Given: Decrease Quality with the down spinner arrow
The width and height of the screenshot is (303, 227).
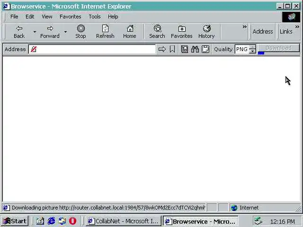Looking at the screenshot, I should 252,52.
